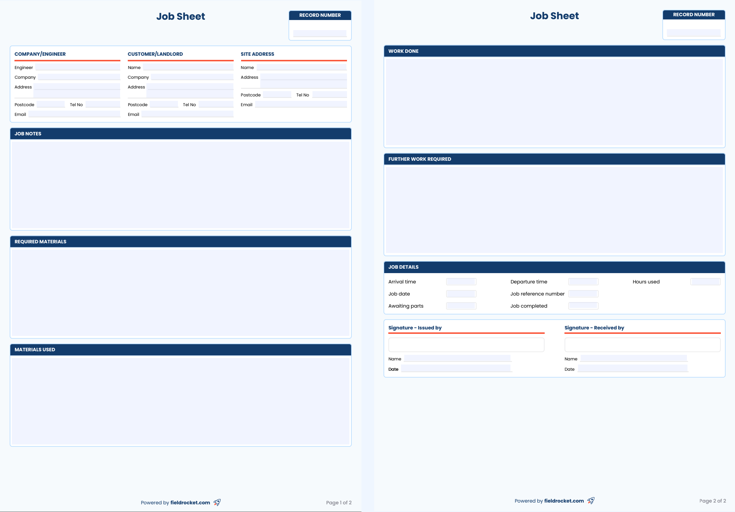Click the rocket icon on page 2 footer
Screen dimensions: 735x512
[x=591, y=500]
